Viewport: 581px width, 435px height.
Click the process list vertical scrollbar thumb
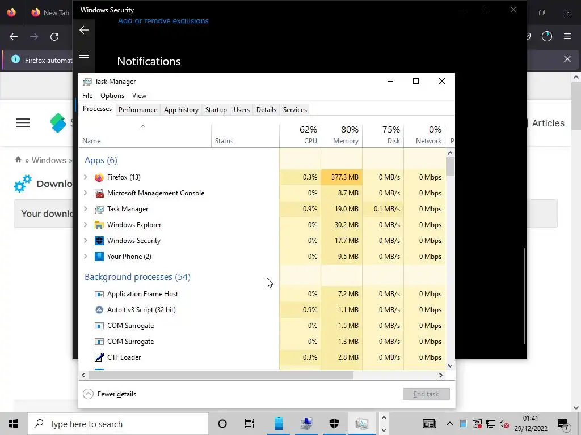coord(450,167)
